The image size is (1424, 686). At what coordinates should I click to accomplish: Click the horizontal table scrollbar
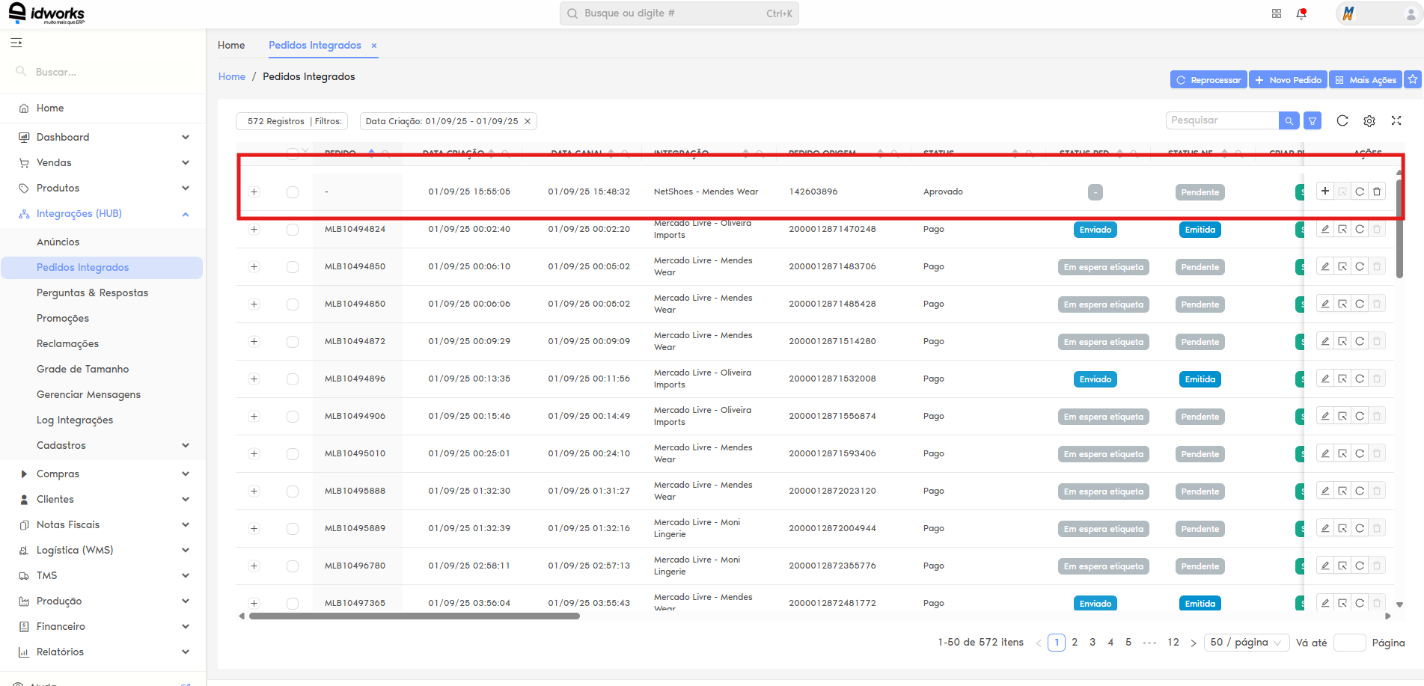click(x=415, y=616)
